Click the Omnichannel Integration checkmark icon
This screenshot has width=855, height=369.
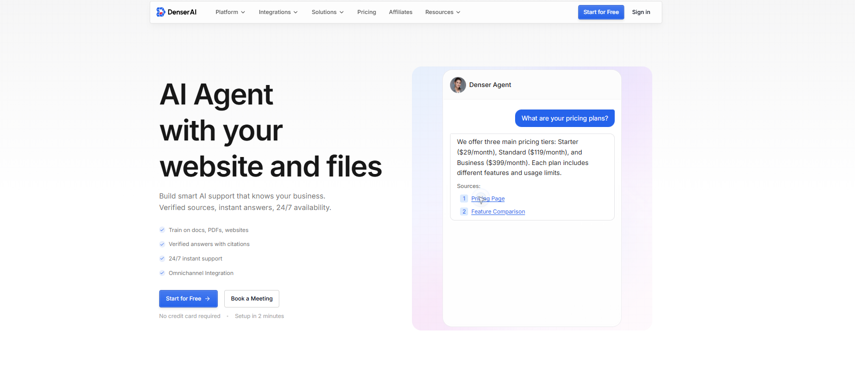tap(162, 273)
